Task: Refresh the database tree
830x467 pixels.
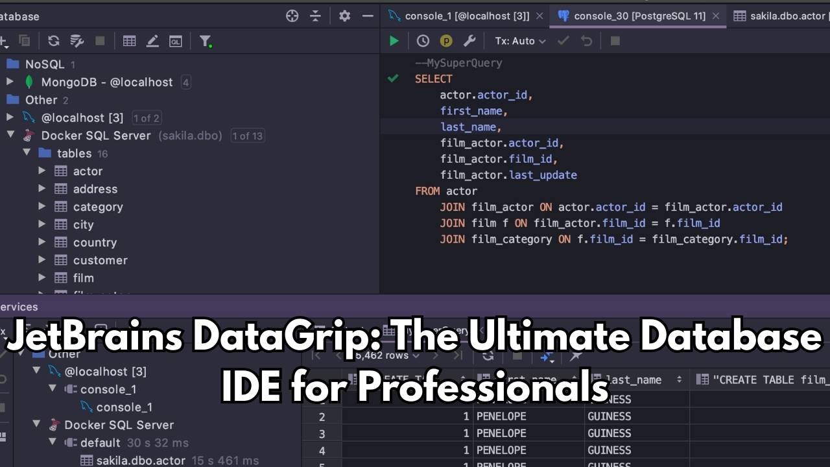Action: click(x=54, y=41)
